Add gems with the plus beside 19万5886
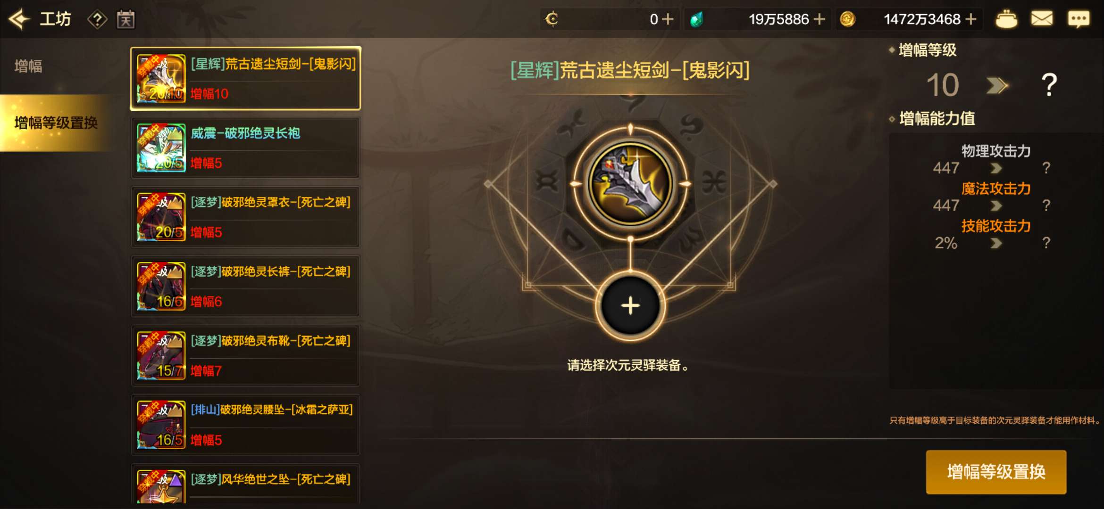1104x509 pixels. tap(820, 19)
